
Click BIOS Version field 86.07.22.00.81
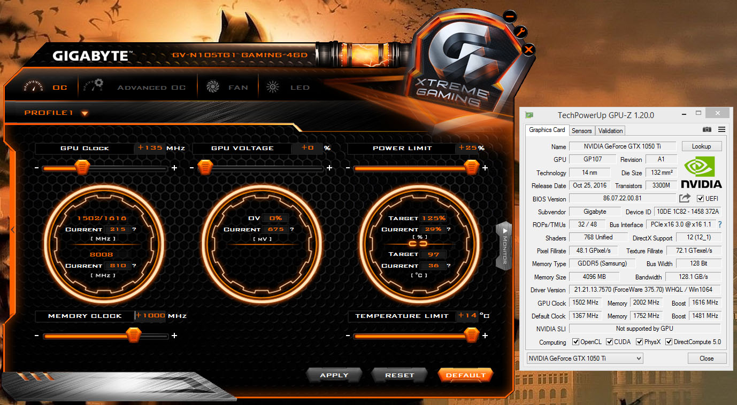(622, 198)
